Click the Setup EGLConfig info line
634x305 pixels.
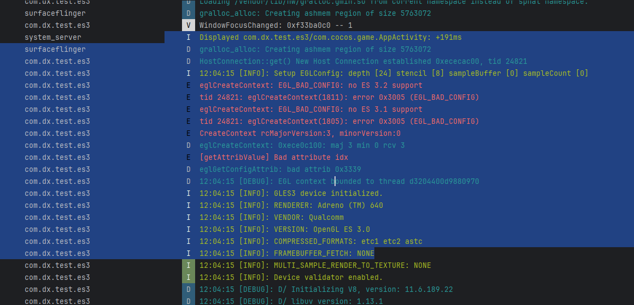tap(394, 74)
